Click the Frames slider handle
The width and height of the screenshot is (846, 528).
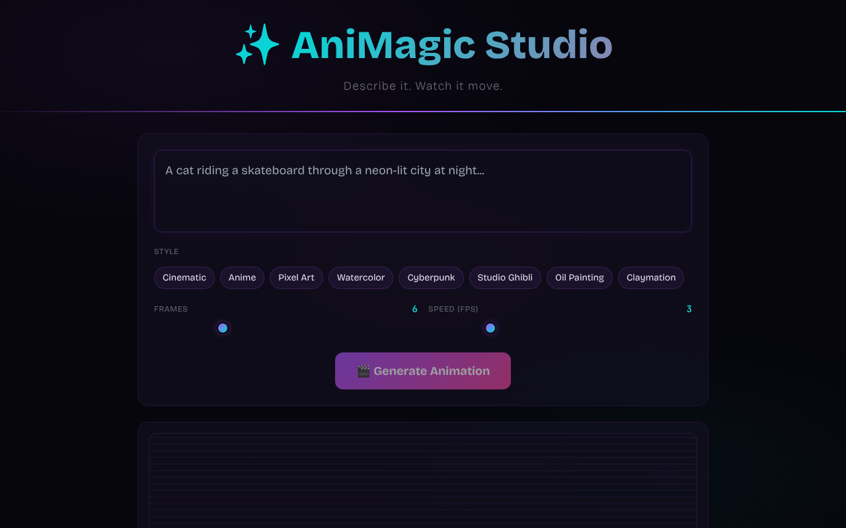(223, 328)
